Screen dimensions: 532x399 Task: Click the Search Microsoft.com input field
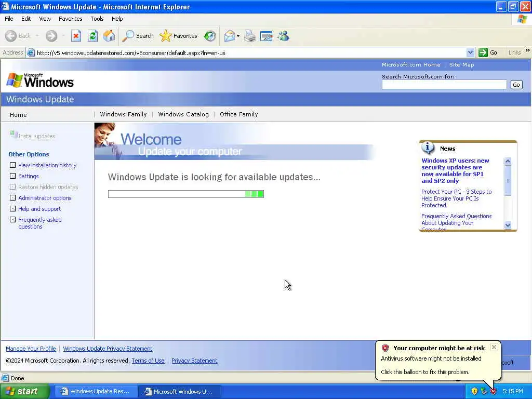coord(444,85)
